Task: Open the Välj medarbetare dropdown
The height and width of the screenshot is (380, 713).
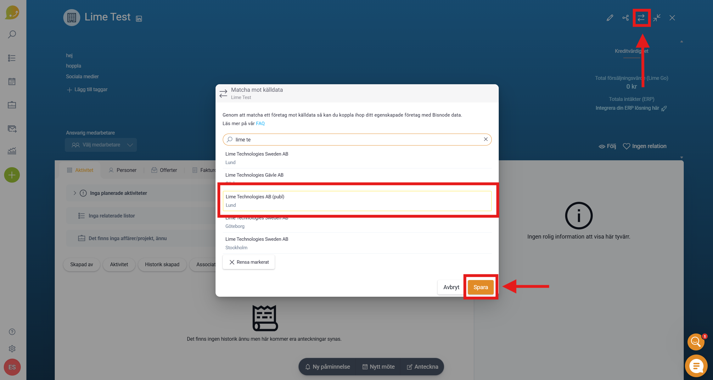Action: tap(101, 145)
